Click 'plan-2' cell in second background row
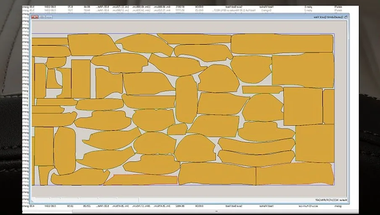The image size is (380, 215). click(x=309, y=10)
